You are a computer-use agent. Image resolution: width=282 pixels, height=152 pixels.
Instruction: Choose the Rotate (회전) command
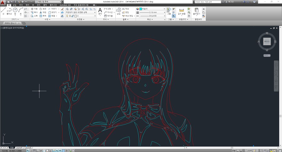(43, 9)
